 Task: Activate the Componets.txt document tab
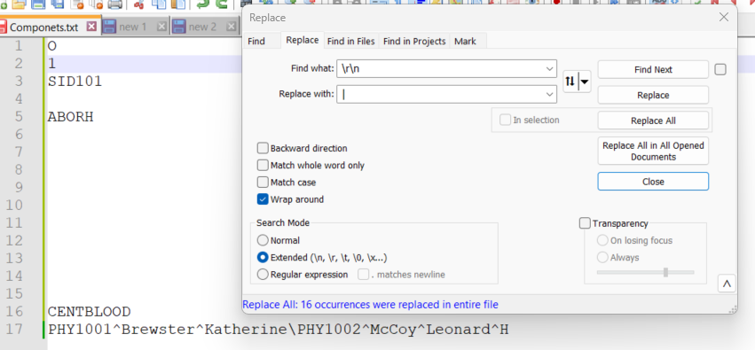click(x=43, y=27)
